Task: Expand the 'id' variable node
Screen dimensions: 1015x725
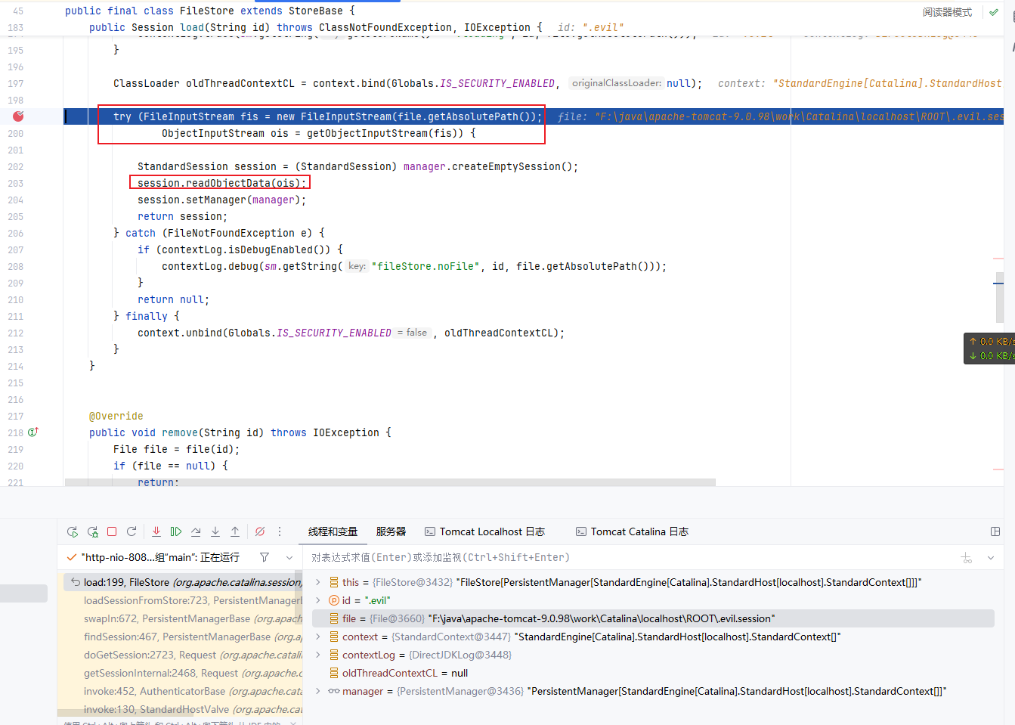Action: (318, 600)
